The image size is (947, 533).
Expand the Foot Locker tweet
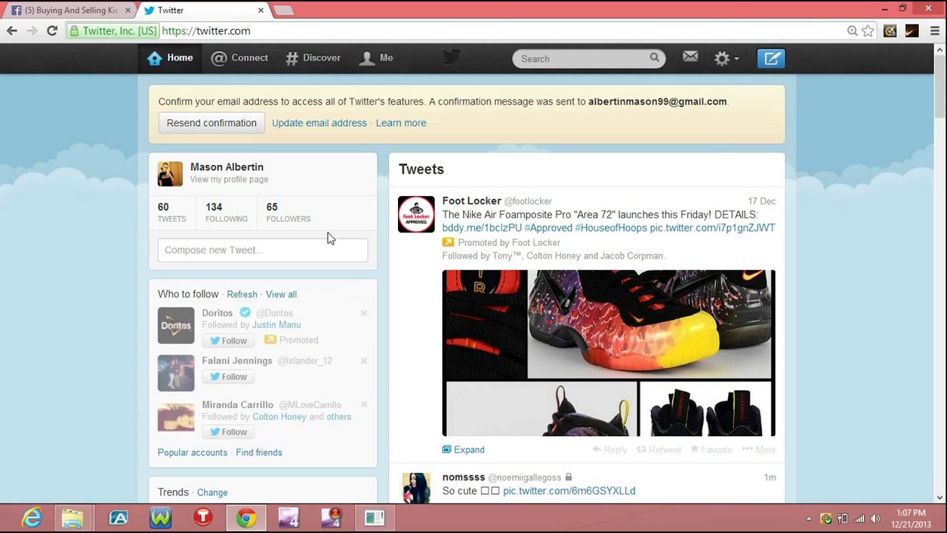click(463, 450)
